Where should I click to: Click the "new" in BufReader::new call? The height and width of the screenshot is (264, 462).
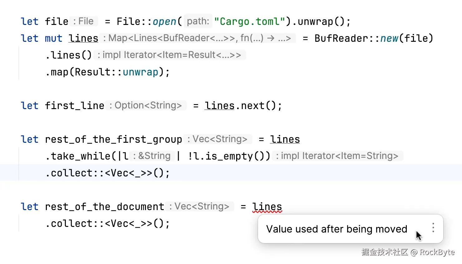coord(389,38)
